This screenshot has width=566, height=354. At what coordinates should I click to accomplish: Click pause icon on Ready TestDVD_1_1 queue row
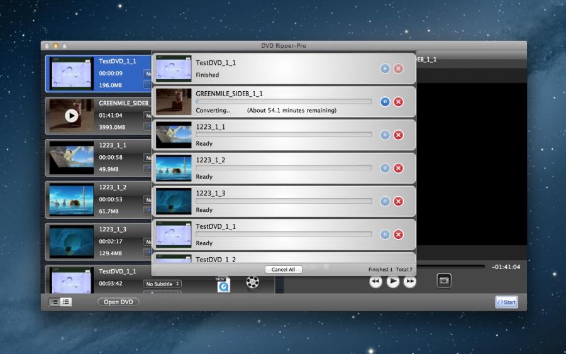tap(385, 235)
